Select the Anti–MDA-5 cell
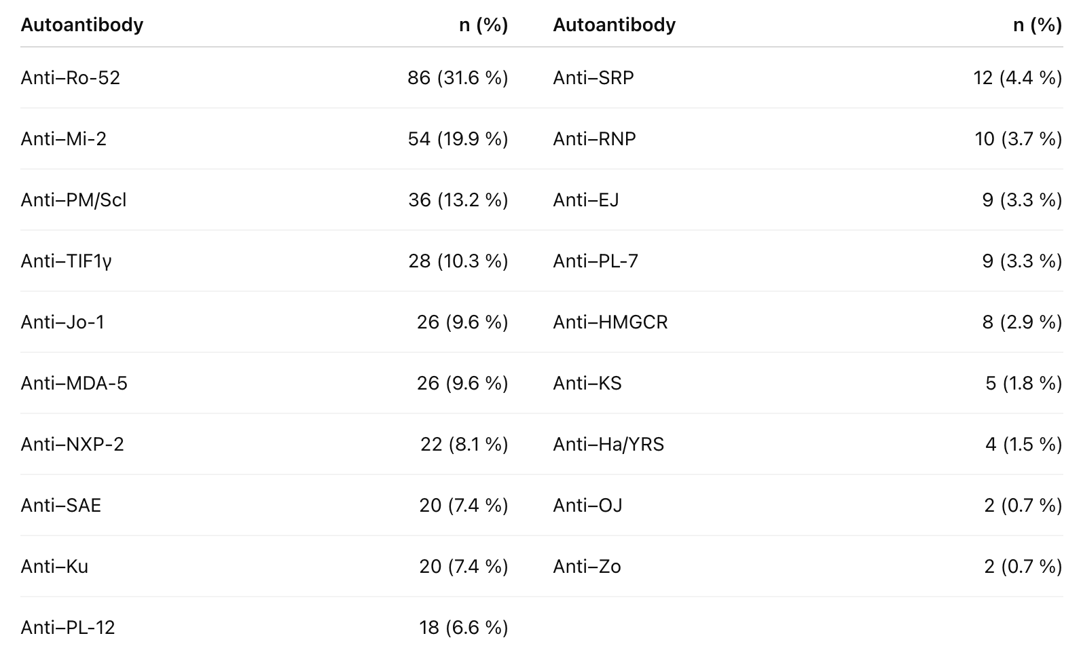1081x657 pixels. 74,383
